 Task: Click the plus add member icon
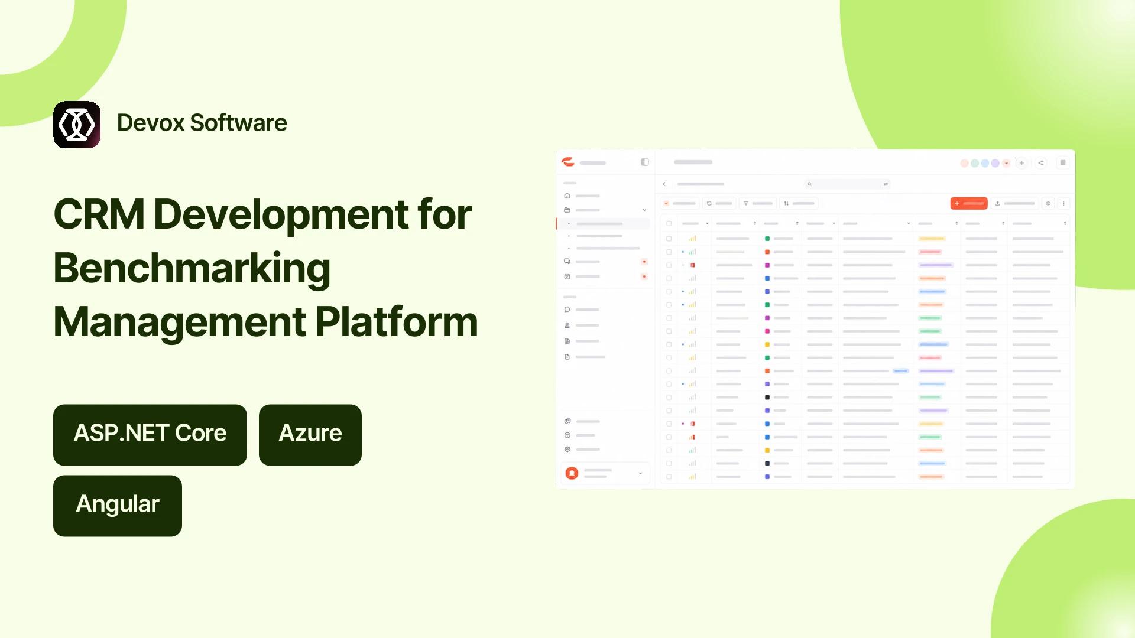[x=1022, y=163]
